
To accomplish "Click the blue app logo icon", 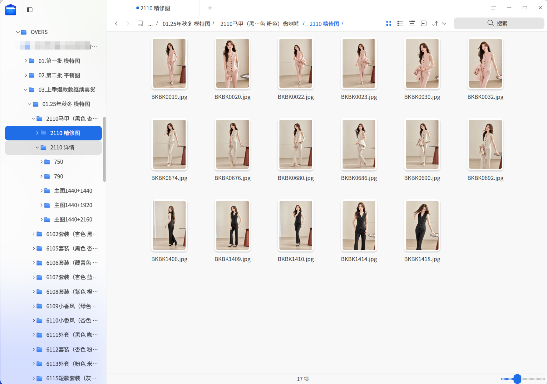I will 11,10.
